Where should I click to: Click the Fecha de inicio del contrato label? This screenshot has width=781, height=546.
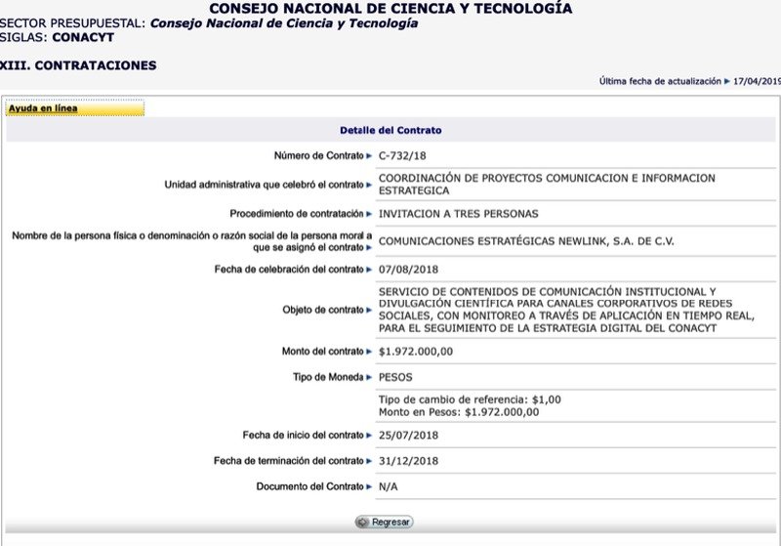point(303,435)
